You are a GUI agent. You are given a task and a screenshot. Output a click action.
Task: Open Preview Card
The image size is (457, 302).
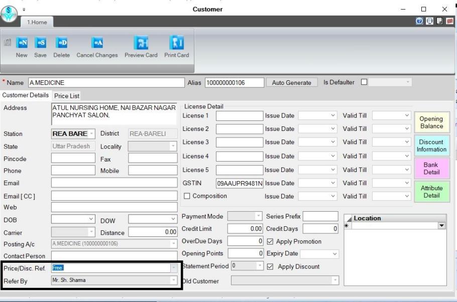point(141,43)
